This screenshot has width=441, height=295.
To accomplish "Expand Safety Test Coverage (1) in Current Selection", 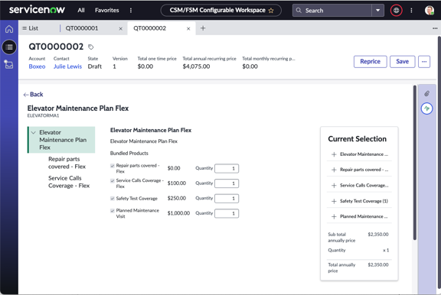I will pos(334,201).
